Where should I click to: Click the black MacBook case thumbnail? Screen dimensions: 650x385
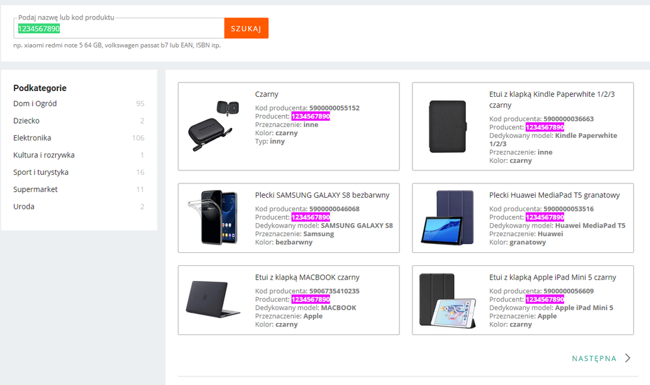click(208, 300)
